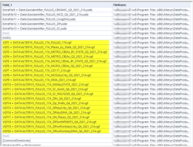Image resolution: width=193 pixels, height=147 pixels.
Task: Select the Field_1 column header
Action: pyautogui.click(x=57, y=5)
